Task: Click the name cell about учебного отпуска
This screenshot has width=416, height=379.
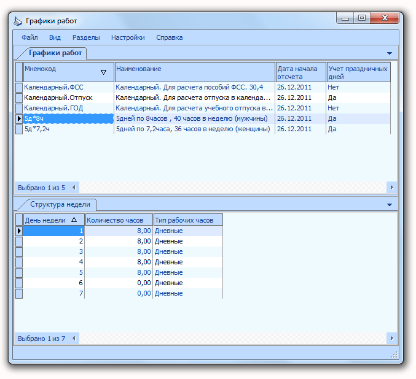Action: pos(194,108)
